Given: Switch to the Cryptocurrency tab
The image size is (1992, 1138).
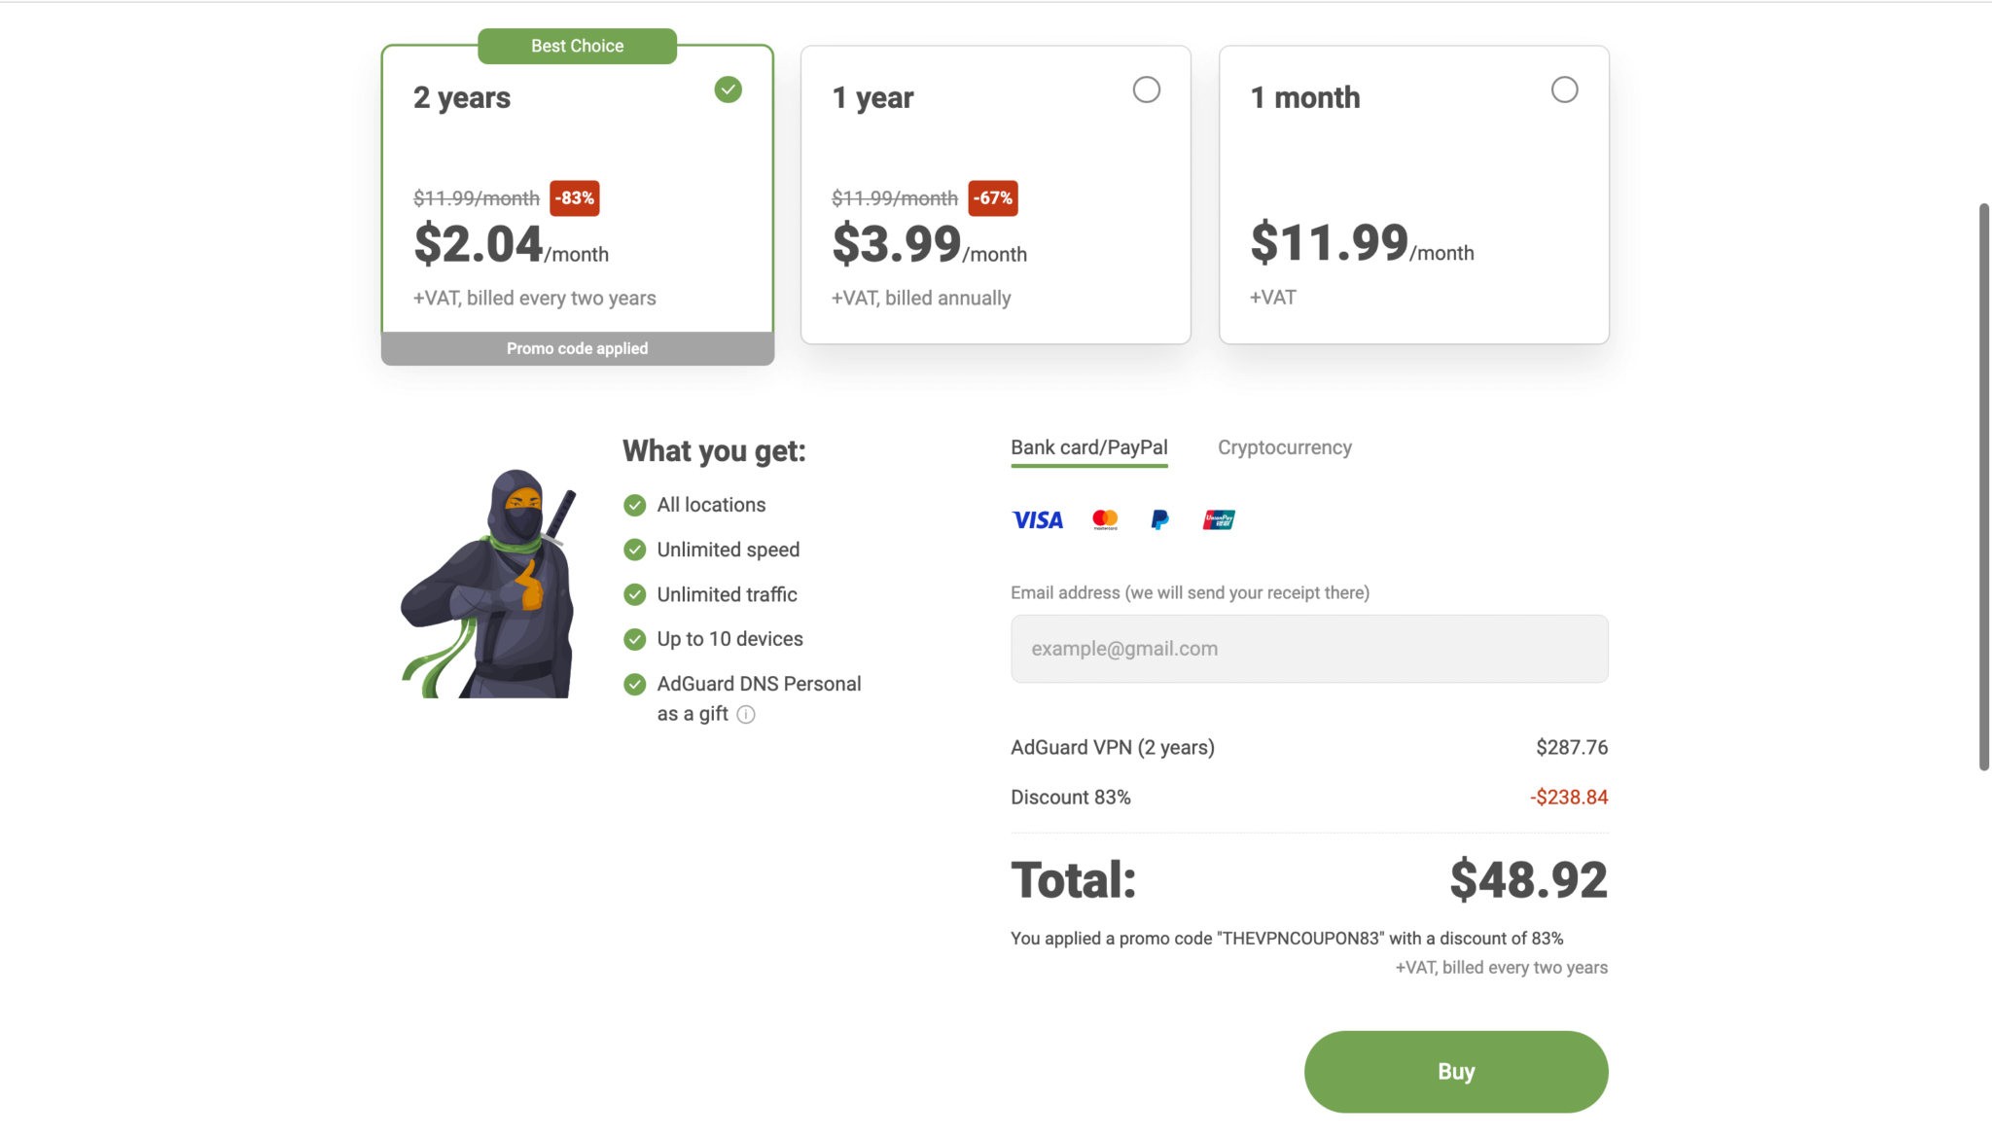Looking at the screenshot, I should coord(1285,447).
